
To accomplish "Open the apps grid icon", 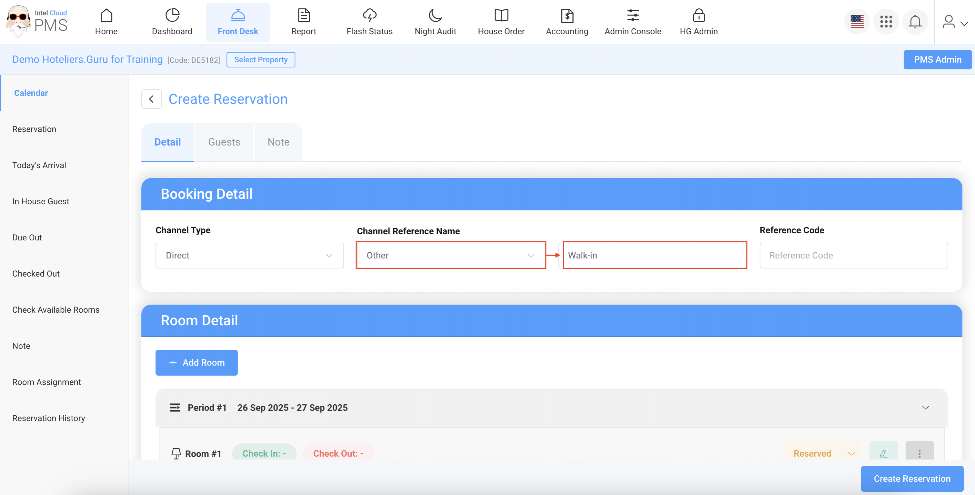I will coord(886,22).
